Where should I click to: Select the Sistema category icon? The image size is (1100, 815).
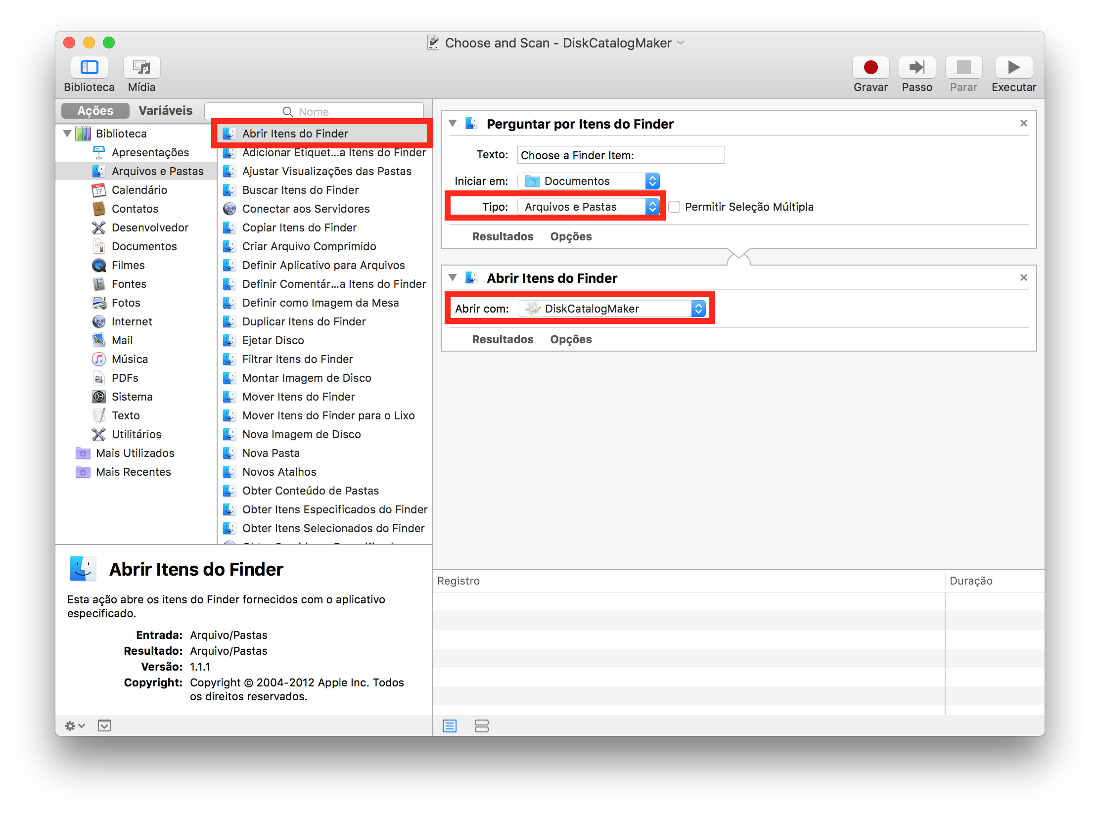[99, 397]
